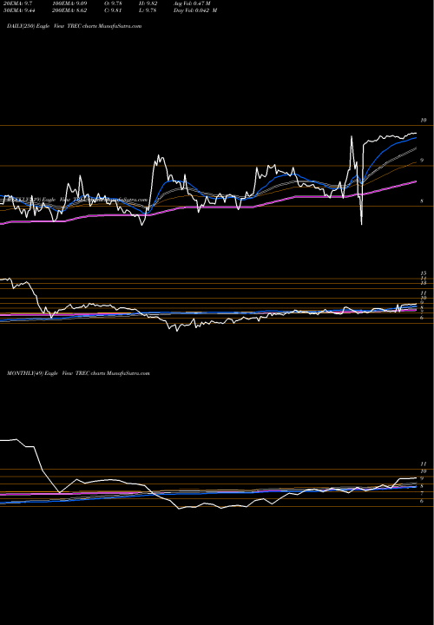Click the 15 price label on weekly chart

424,273
